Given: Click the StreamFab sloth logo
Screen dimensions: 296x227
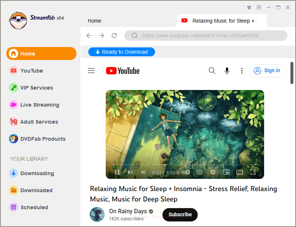Looking at the screenshot, I should pyautogui.click(x=18, y=20).
